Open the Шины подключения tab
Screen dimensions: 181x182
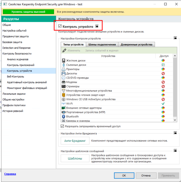pyautogui.click(x=102, y=45)
